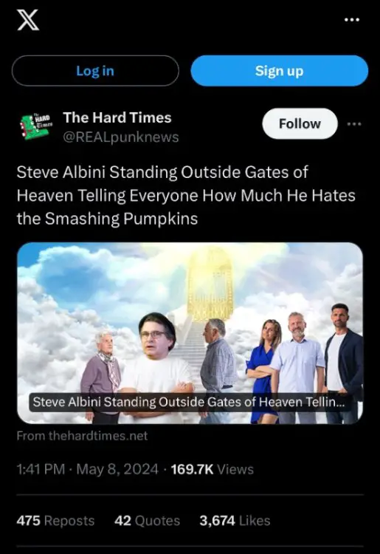Open the top-right three-dot menu

click(x=352, y=20)
